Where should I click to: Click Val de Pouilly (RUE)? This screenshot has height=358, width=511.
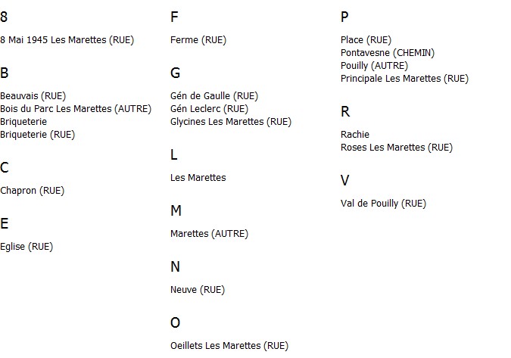383,204
